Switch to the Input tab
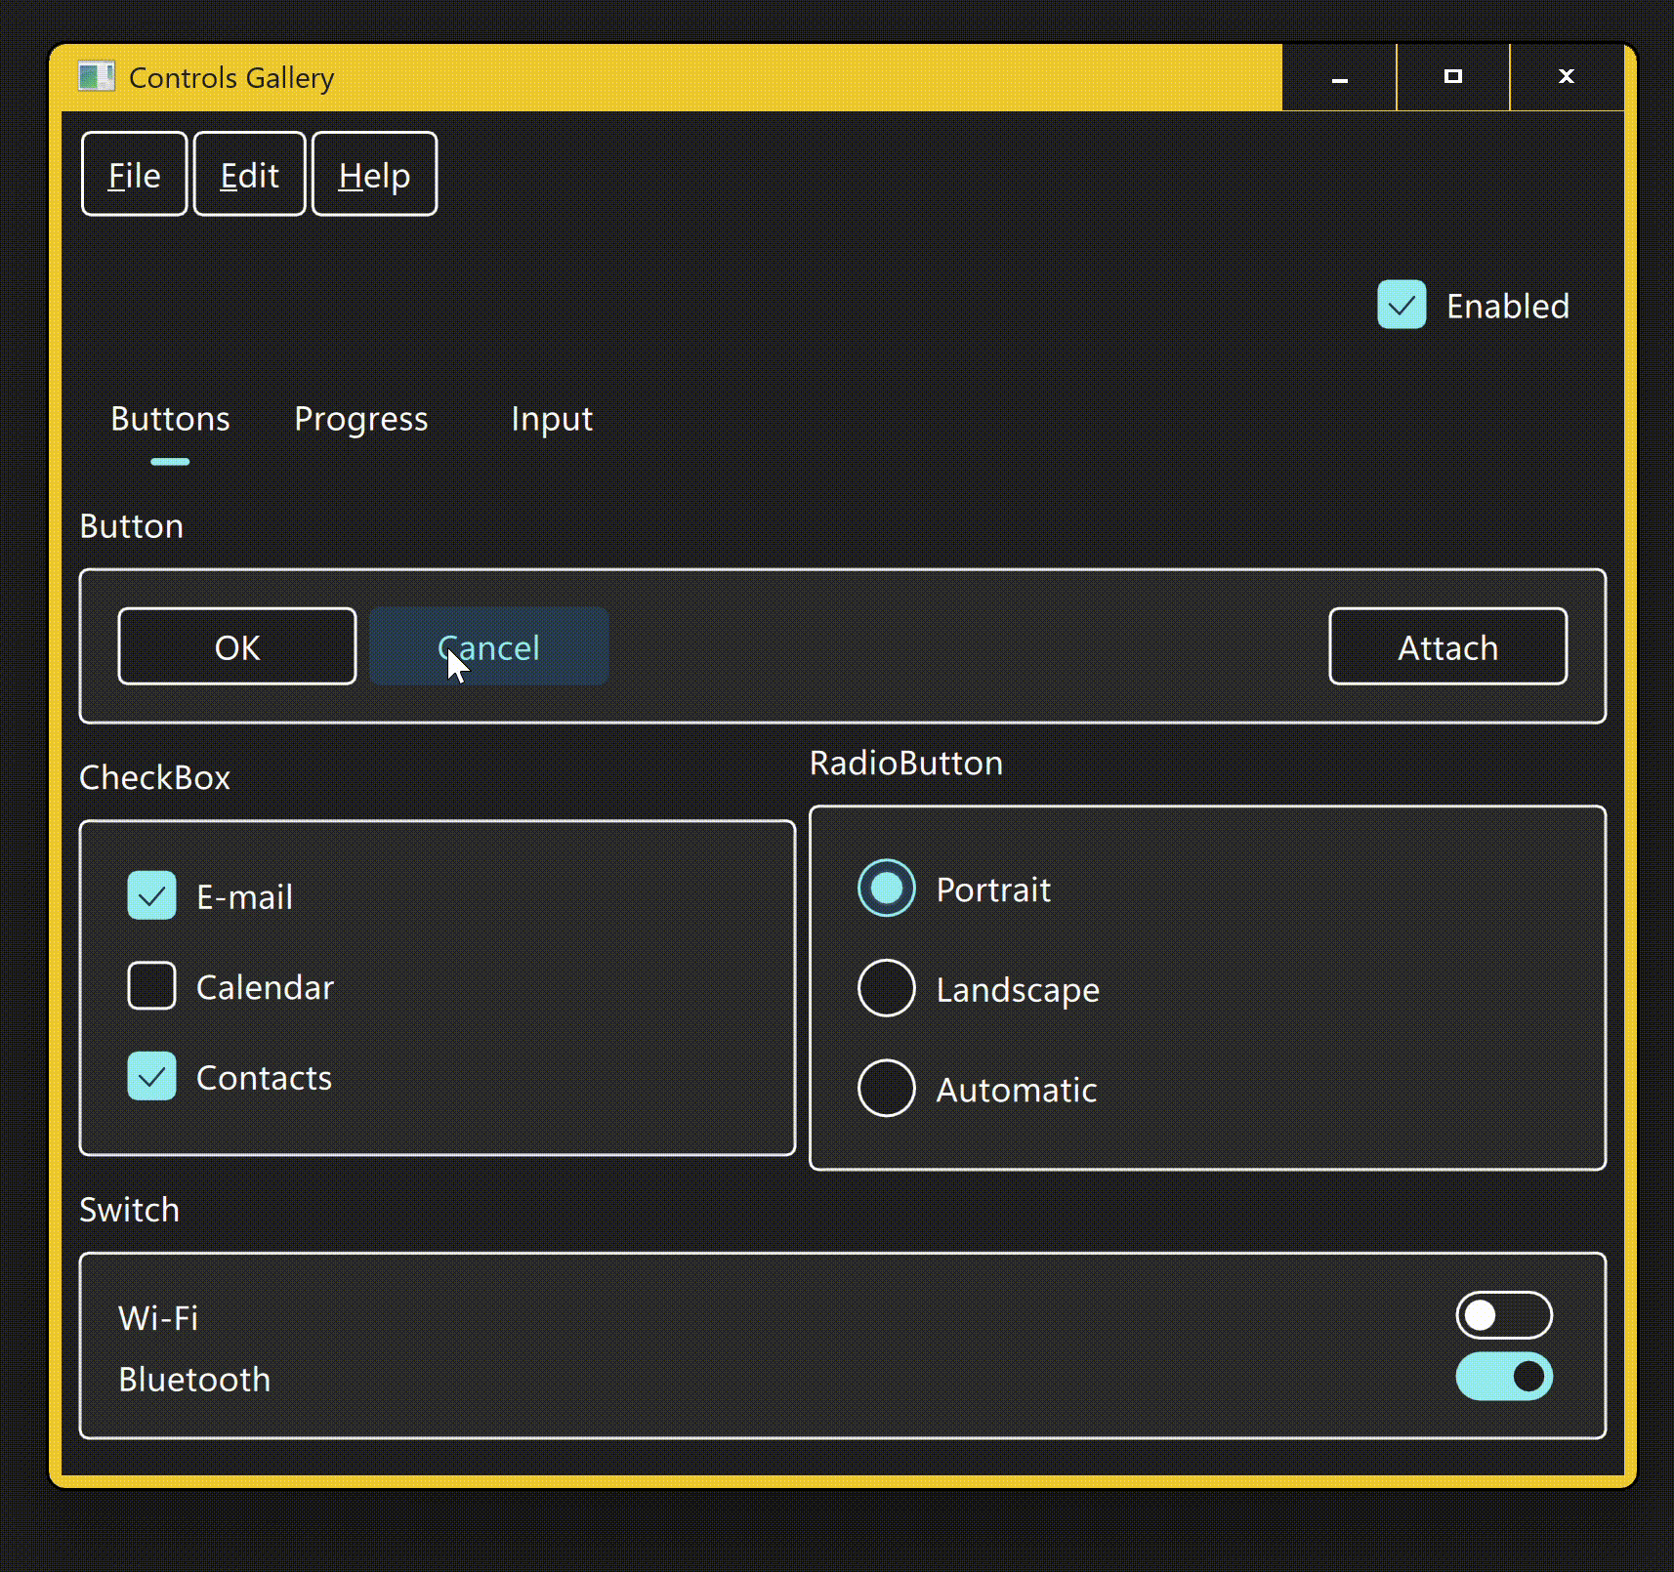 click(552, 419)
